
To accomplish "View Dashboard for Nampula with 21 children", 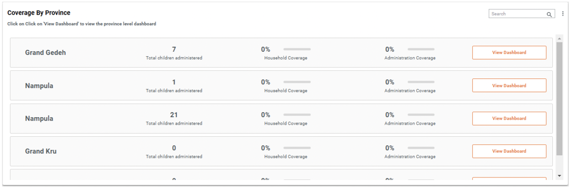I will [x=509, y=118].
